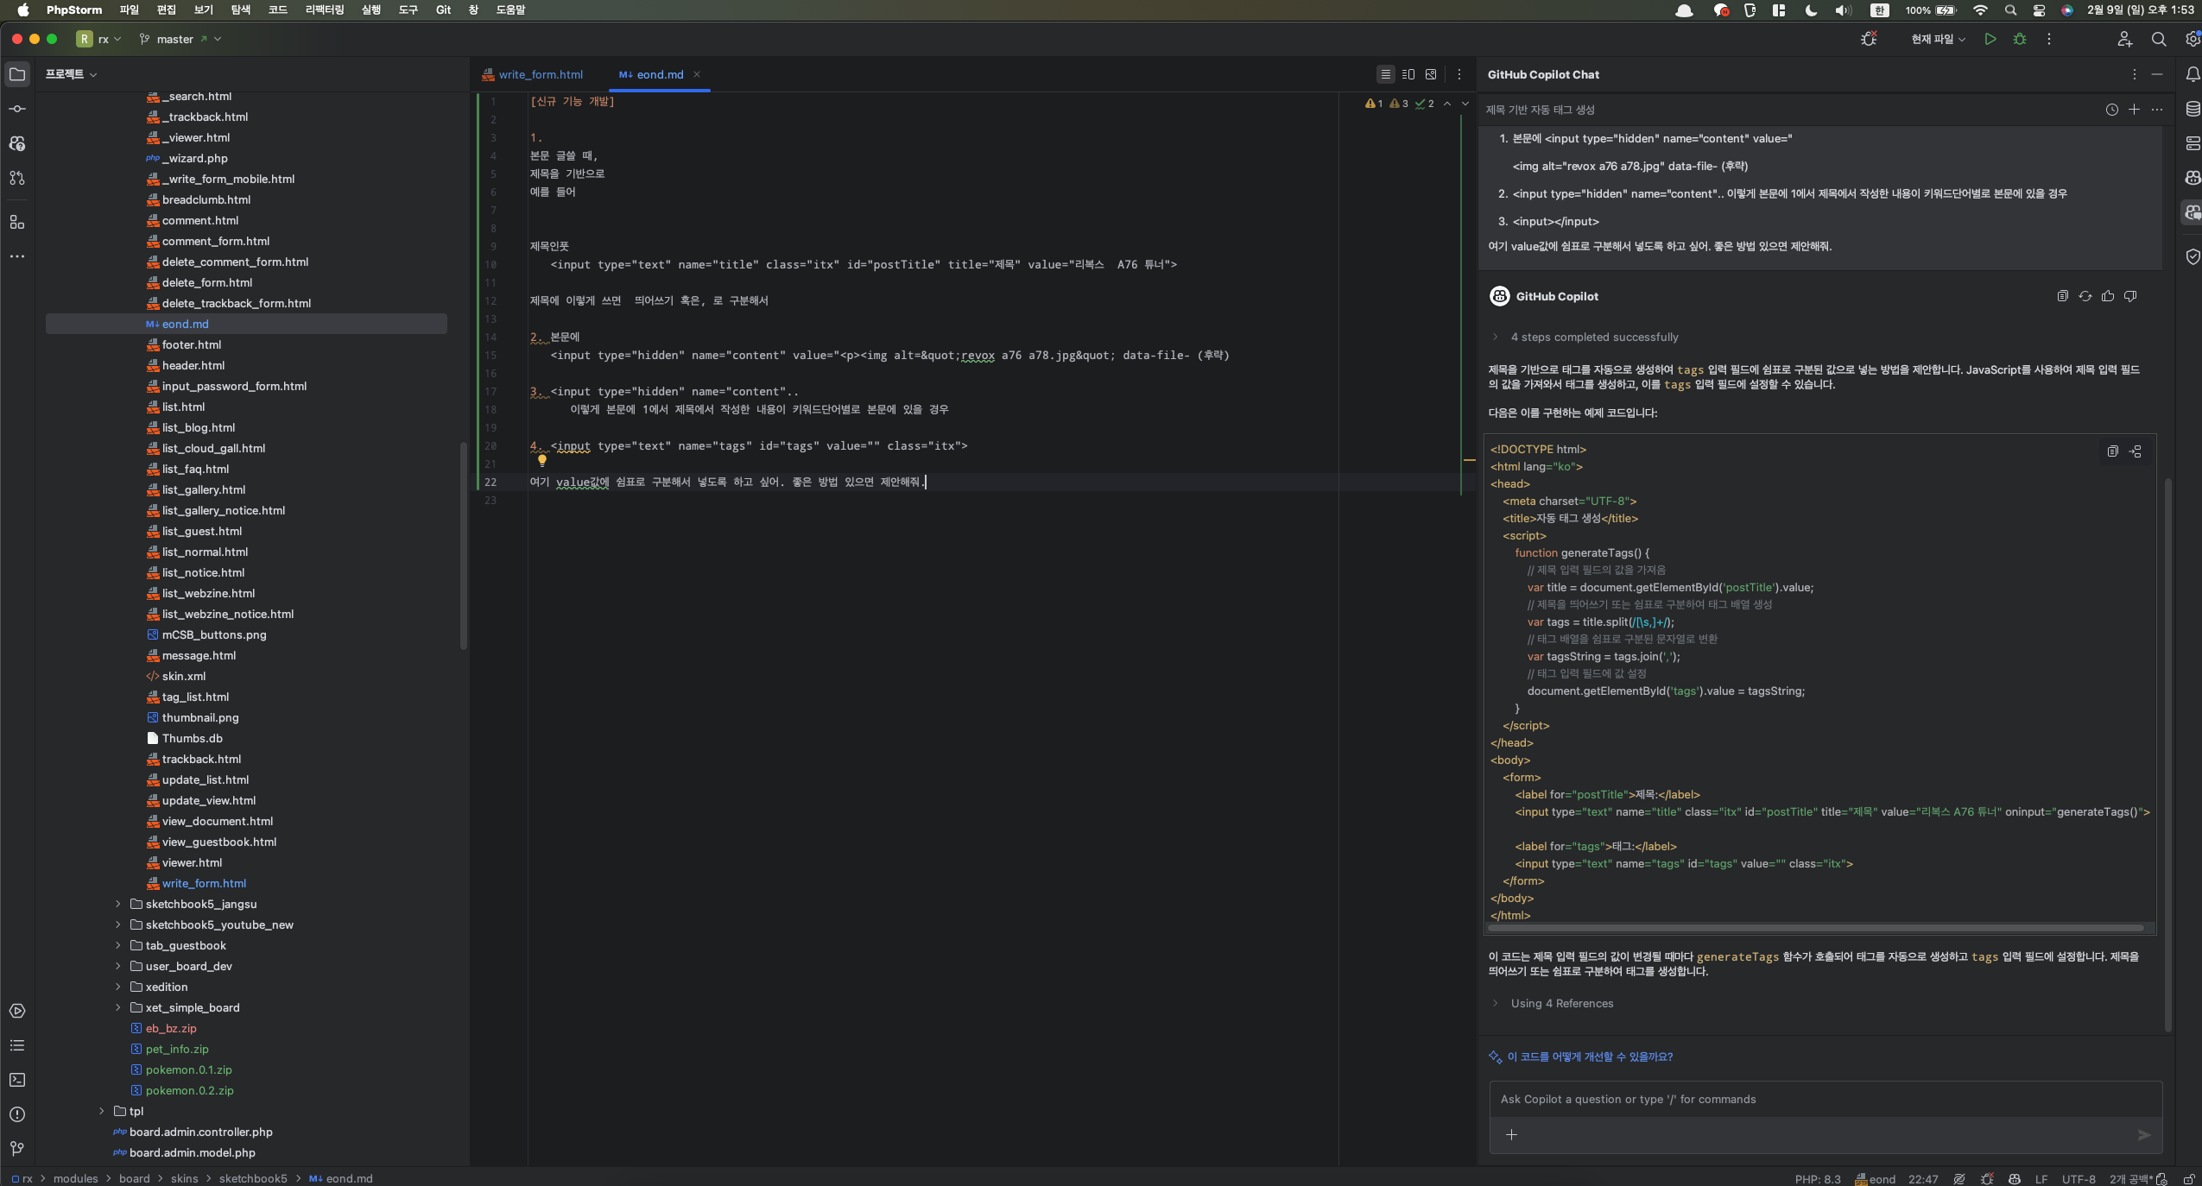Open the Structure tool window icon
Screen dimensions: 2202x1186
pyautogui.click(x=17, y=222)
